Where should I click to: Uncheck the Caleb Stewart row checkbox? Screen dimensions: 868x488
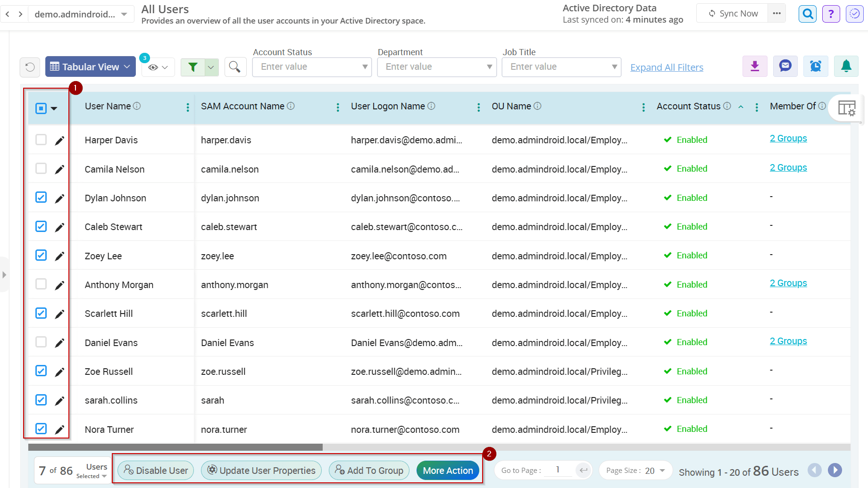click(41, 226)
